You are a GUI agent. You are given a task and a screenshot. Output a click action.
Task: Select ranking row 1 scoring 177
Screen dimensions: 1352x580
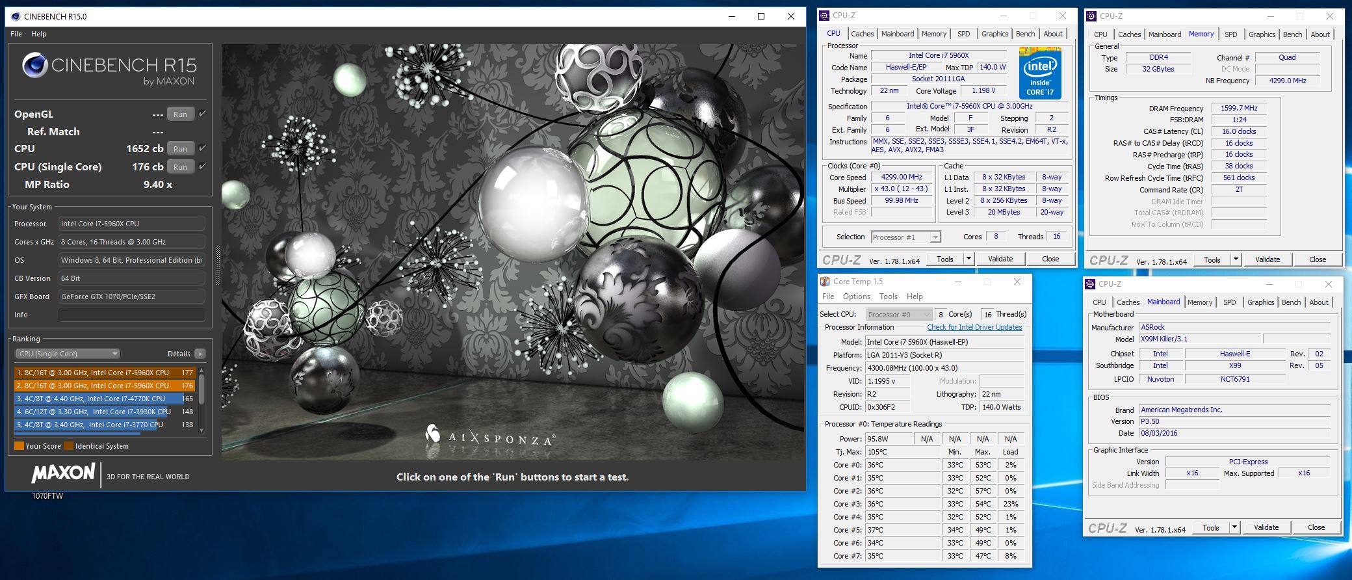[105, 373]
